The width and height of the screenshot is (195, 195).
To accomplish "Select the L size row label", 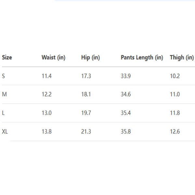I will coord(3,113).
